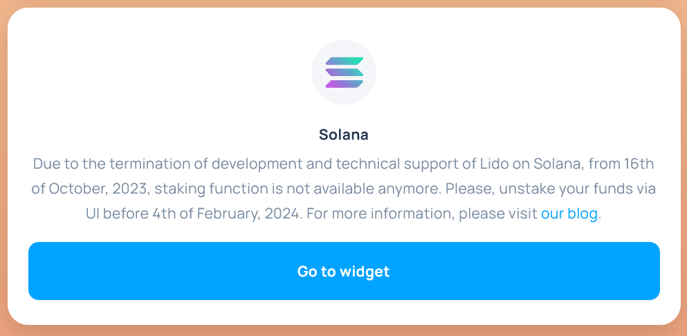Click the top teal stripe of the Solana logo

coord(345,62)
